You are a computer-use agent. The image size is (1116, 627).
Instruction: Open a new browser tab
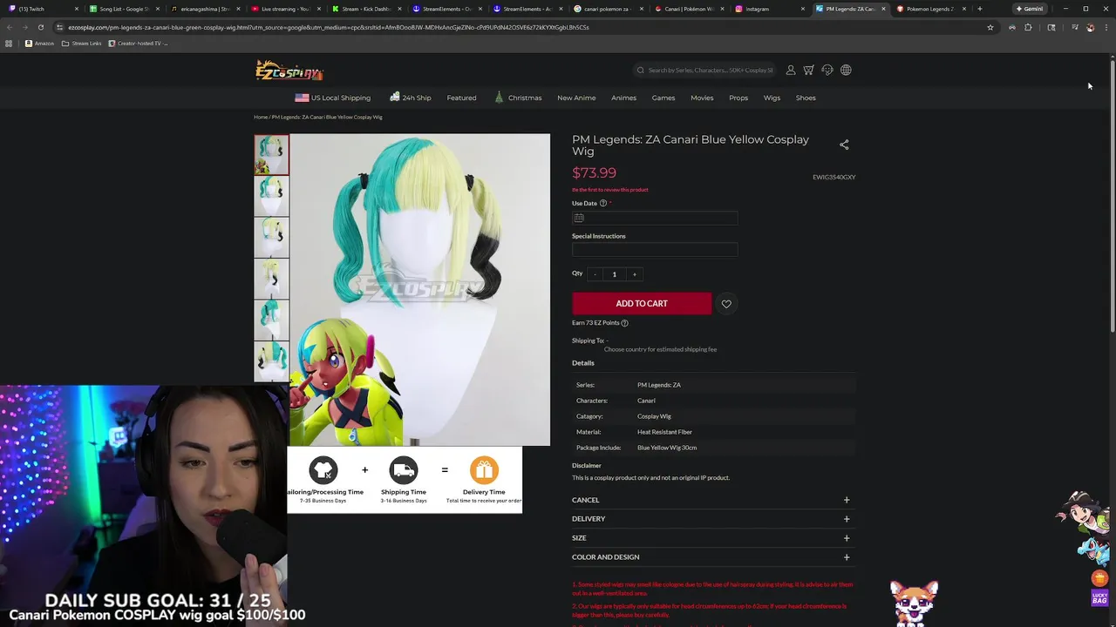[980, 9]
